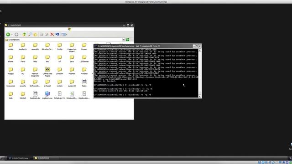This screenshot has height=164, width=292.
Task: Select the srchasst folder
Action: click(x=47, y=83)
